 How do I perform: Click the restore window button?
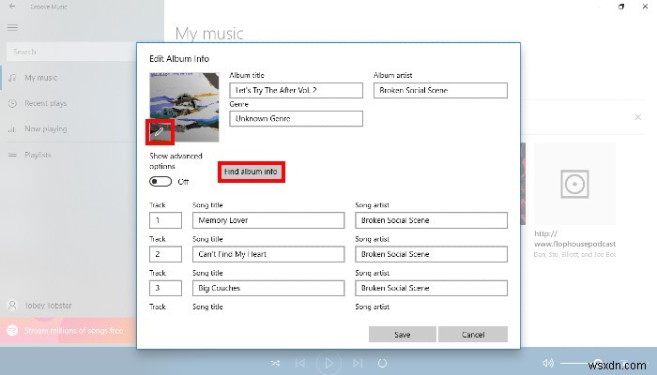tap(621, 7)
